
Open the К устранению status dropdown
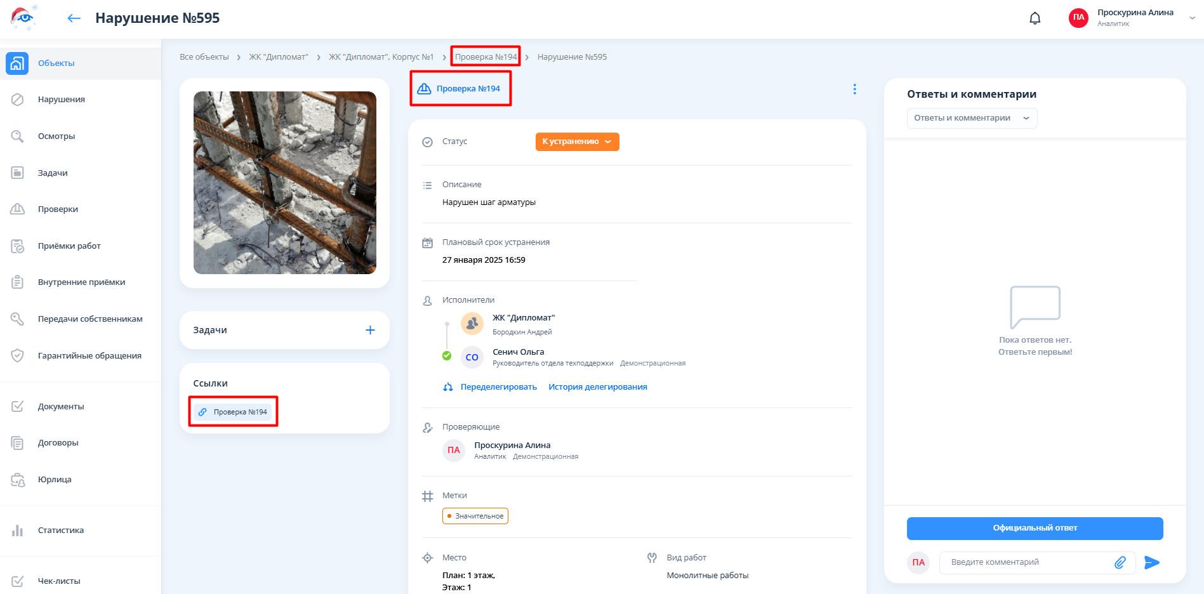point(577,142)
